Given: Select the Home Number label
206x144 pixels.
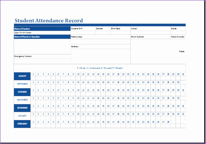Looking at the screenshot, I should click(178, 37).
